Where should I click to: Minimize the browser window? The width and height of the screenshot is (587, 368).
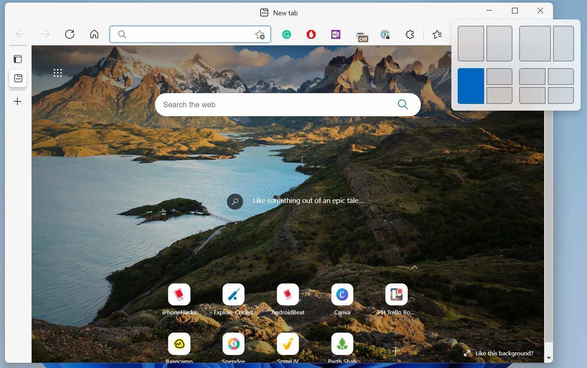[x=489, y=11]
